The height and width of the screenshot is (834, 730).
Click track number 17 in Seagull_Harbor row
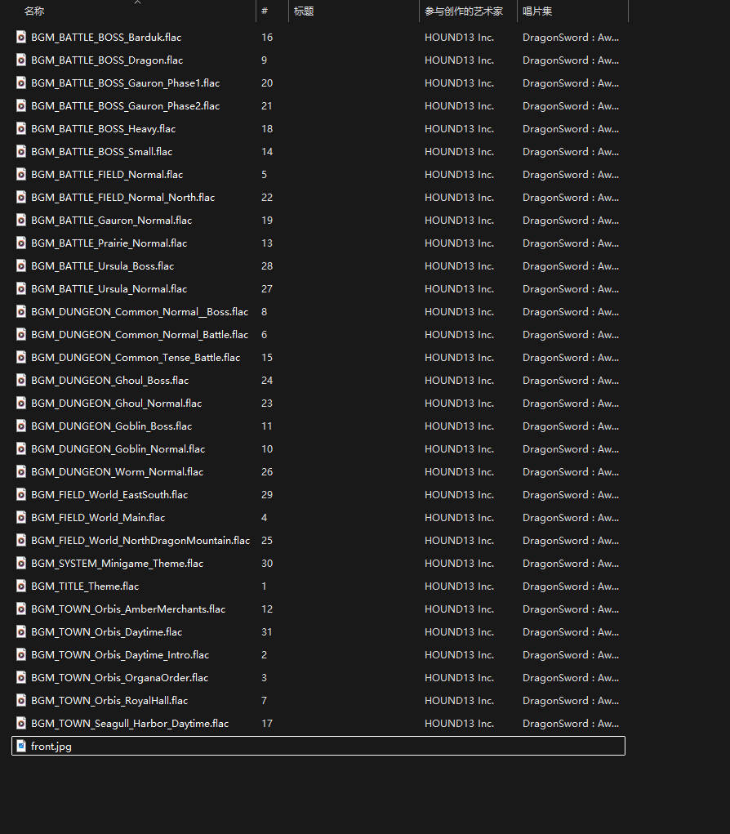tap(267, 724)
